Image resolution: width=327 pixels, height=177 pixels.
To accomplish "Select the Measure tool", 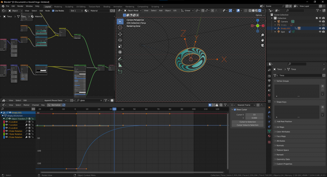I will tap(120, 65).
